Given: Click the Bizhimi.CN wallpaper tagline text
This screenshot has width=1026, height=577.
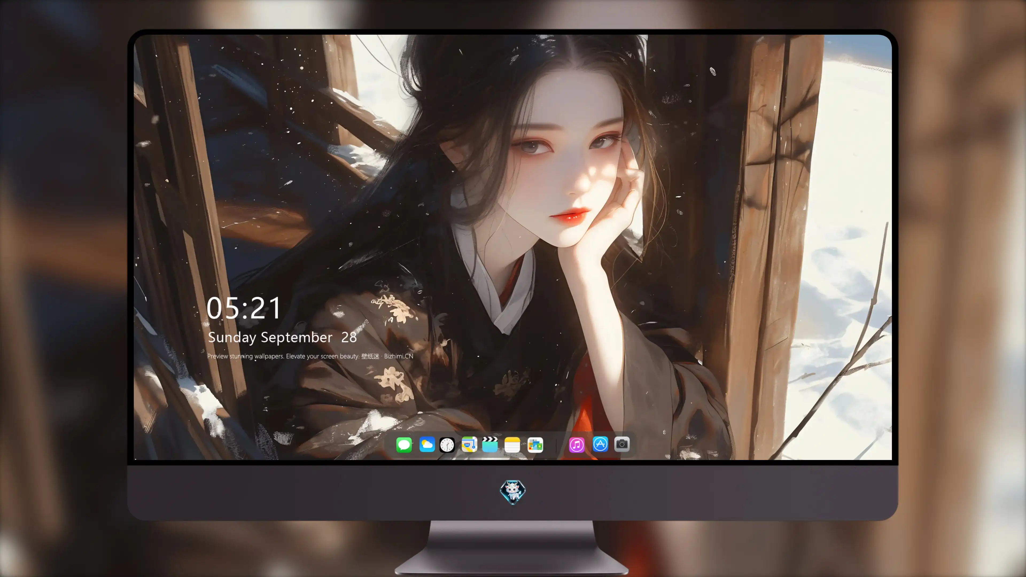Looking at the screenshot, I should click(310, 356).
